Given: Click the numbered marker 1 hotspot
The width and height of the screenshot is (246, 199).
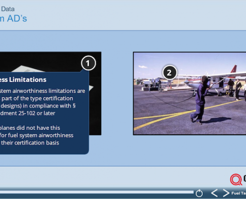Looking at the screenshot, I should 88,63.
